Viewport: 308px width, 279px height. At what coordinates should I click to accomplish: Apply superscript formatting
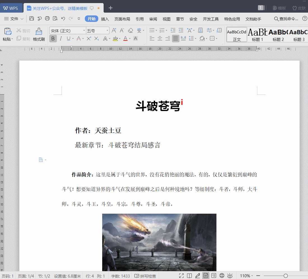tap(89, 39)
